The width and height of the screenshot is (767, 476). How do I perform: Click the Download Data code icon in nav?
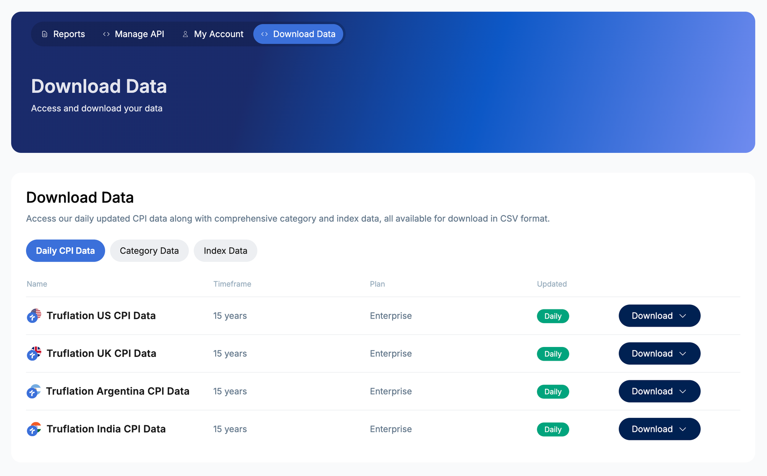tap(264, 34)
